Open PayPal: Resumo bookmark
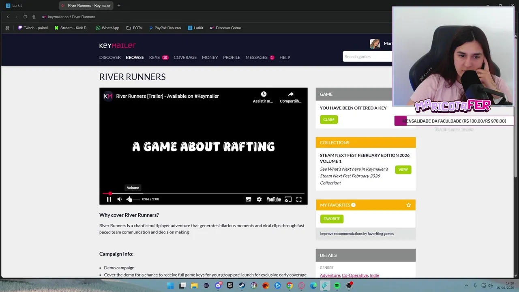This screenshot has width=519, height=292. 165,28
